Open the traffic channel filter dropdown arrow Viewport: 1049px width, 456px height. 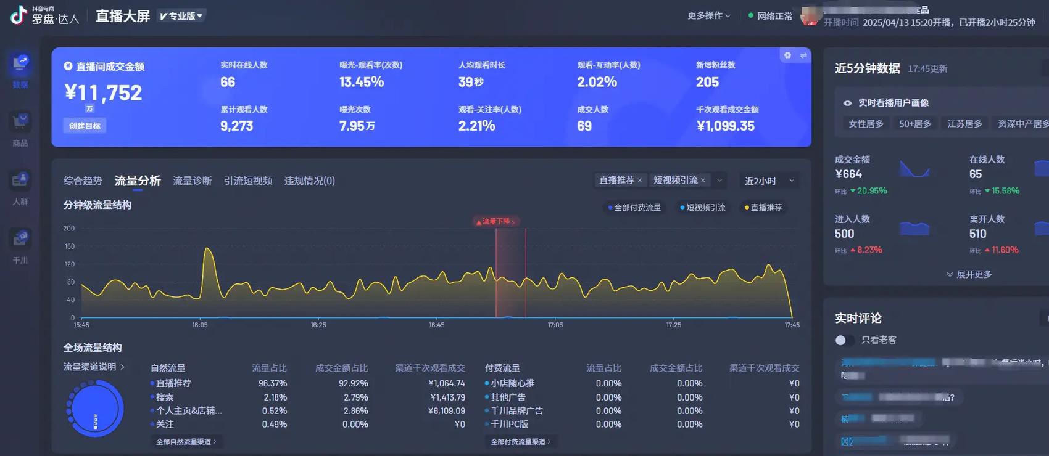click(719, 181)
